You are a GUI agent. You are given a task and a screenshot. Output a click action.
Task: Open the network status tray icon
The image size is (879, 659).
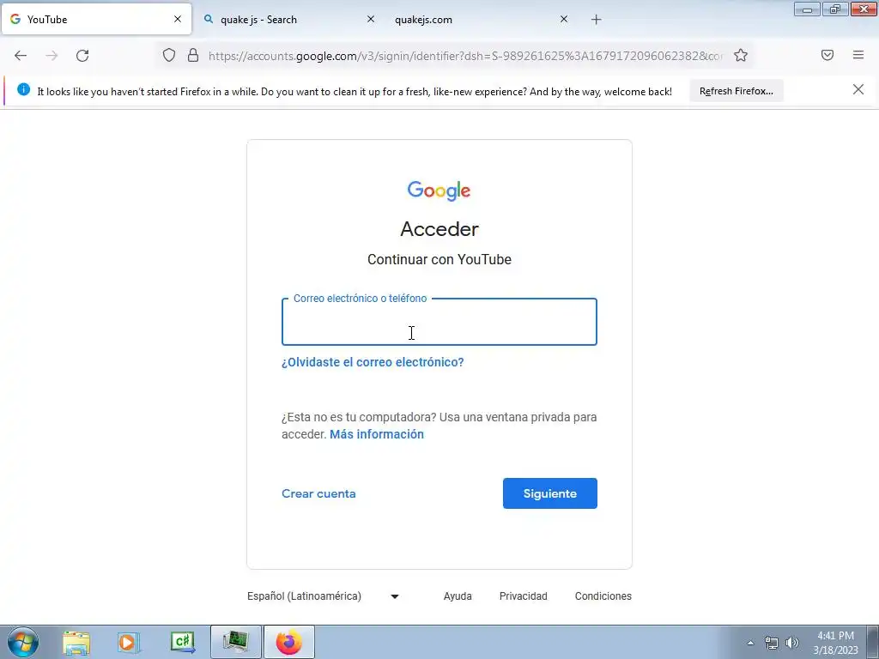coord(772,643)
